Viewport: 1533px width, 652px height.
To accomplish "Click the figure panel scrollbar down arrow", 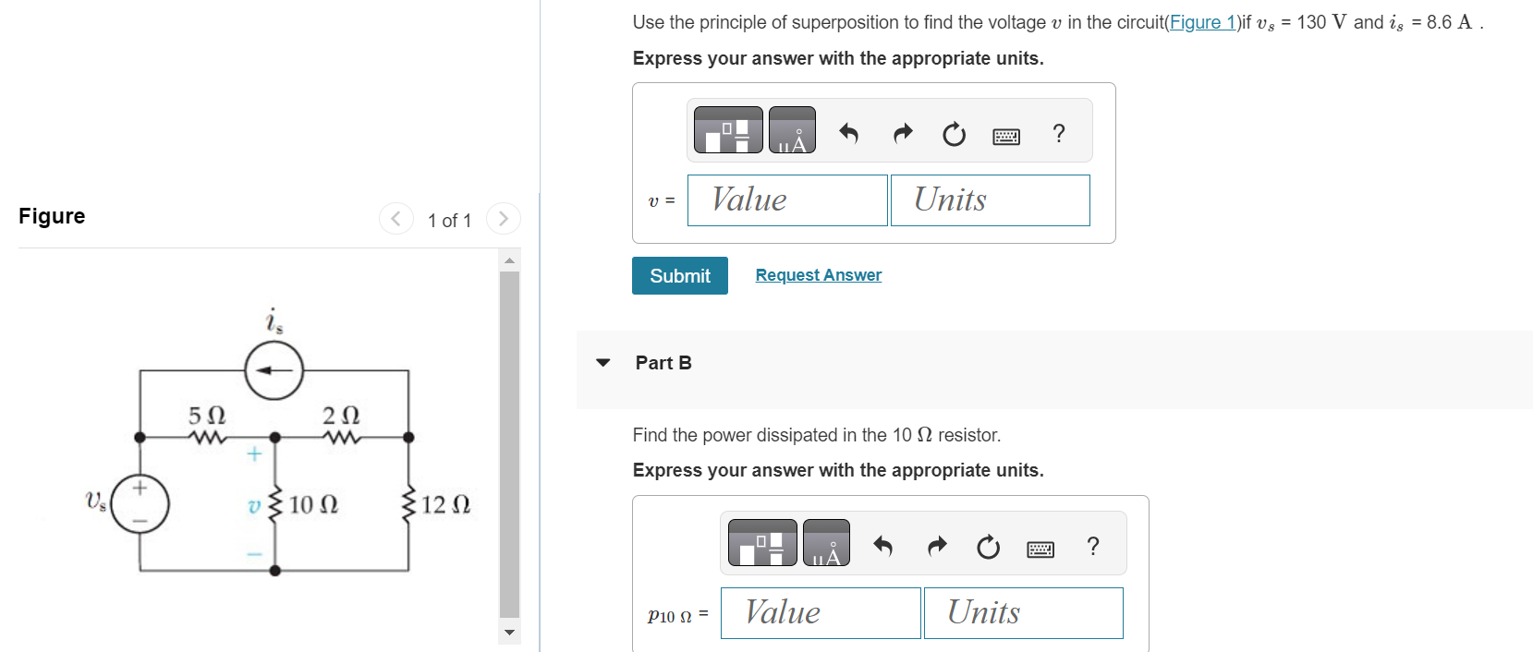I will tap(509, 631).
